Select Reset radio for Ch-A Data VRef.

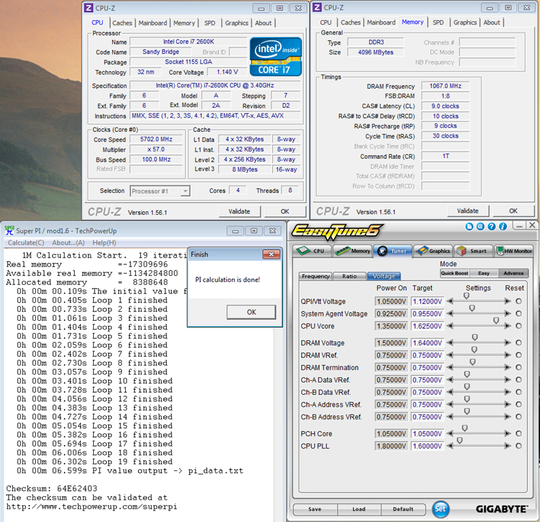point(519,380)
